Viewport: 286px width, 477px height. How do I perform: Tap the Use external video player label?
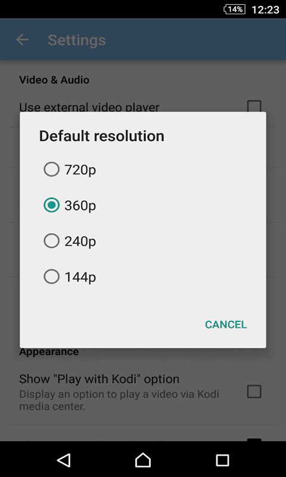89,107
